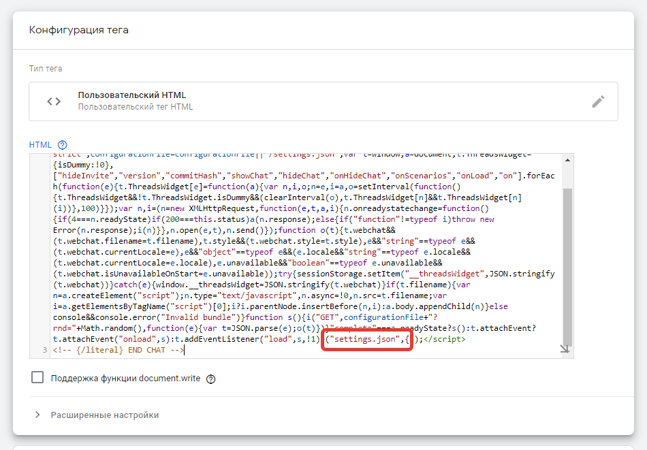
Task: Click the END CHAT comment line
Action: click(x=119, y=350)
